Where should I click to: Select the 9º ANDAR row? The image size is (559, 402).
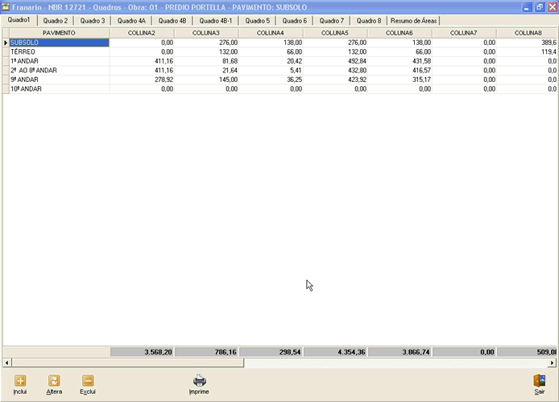click(279, 80)
